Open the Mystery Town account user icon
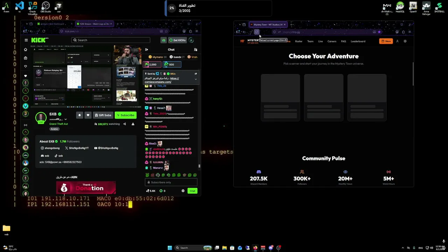The height and width of the screenshot is (252, 448). (x=397, y=41)
